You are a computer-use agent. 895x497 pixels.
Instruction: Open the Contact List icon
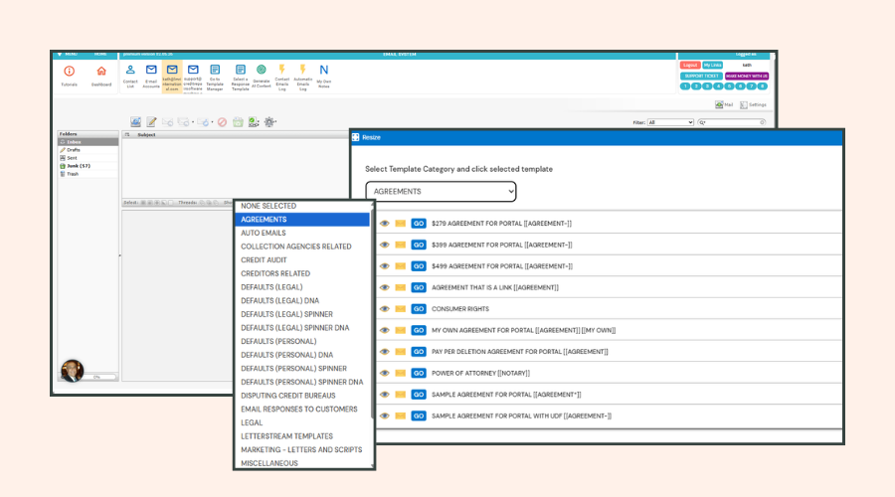pos(130,70)
